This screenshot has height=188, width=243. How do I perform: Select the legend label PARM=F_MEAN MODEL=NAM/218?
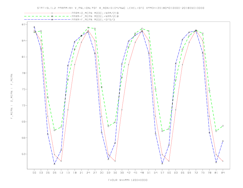[x=95, y=16]
